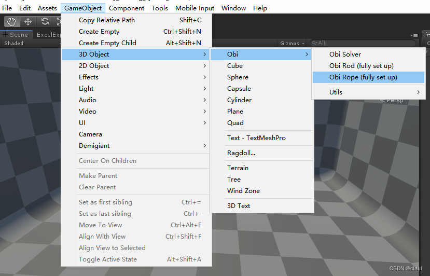Choose Create Empty
The height and width of the screenshot is (276, 430).
pos(136,32)
